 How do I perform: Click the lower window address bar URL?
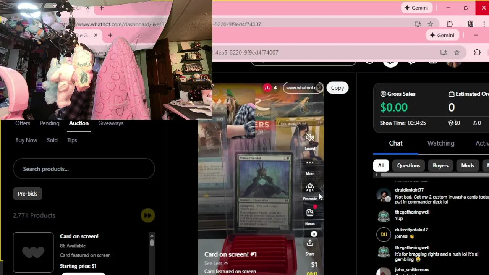(x=246, y=52)
